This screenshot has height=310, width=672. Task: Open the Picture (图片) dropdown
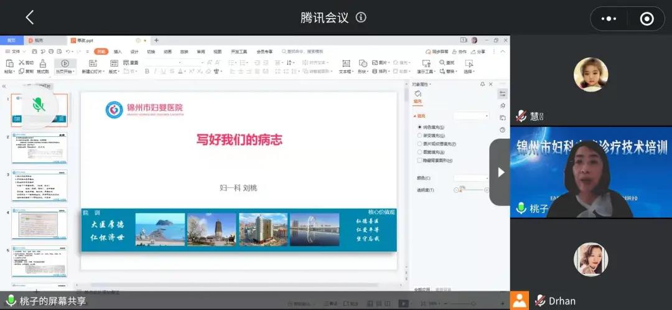(x=381, y=63)
